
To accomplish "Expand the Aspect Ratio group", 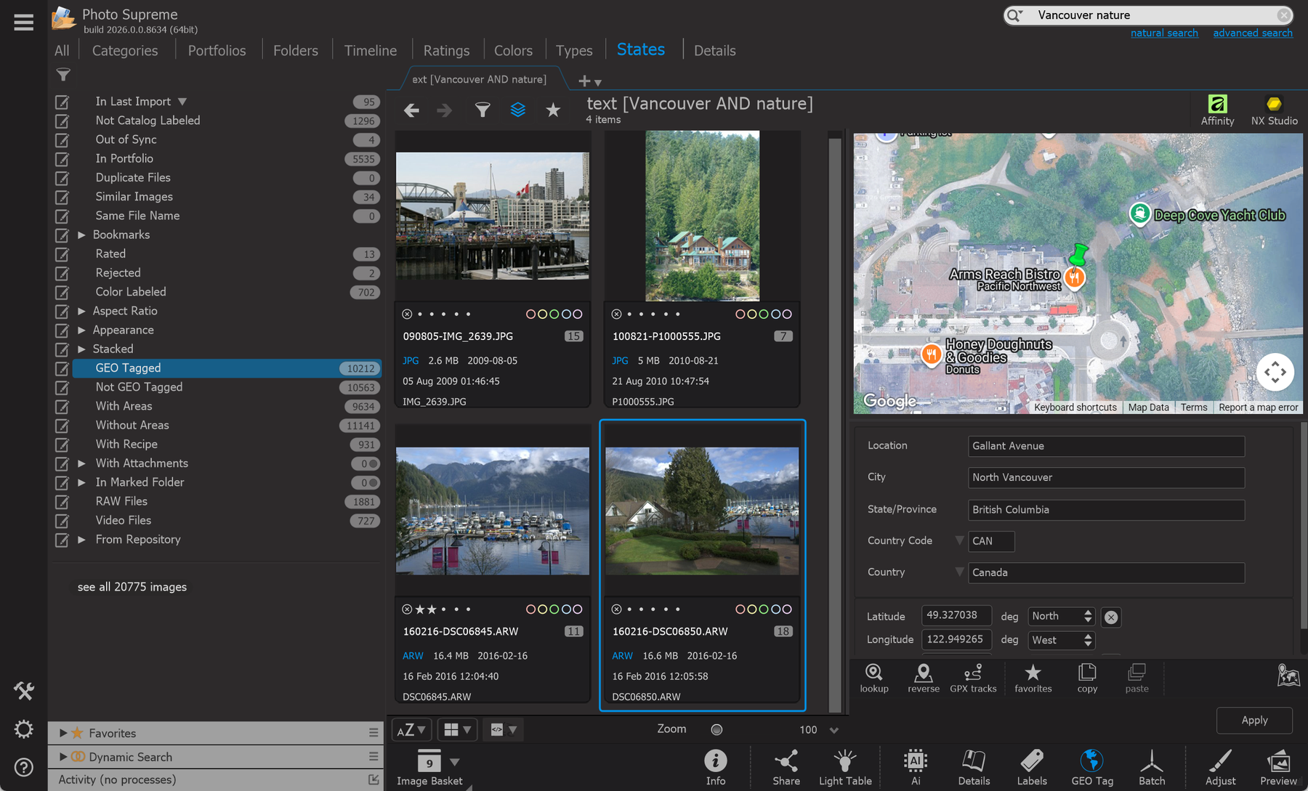I will (81, 311).
